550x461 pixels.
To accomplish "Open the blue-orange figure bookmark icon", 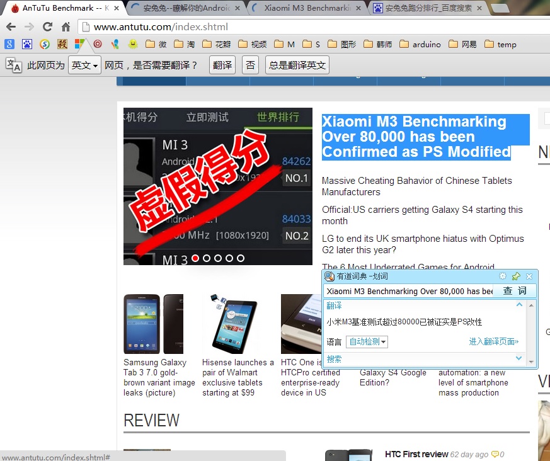I will point(115,44).
